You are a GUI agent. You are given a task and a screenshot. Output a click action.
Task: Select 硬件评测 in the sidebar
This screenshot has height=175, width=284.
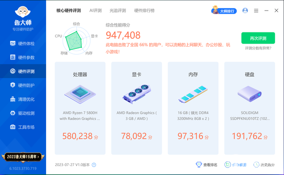(x=23, y=71)
